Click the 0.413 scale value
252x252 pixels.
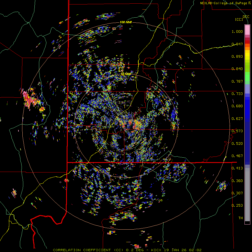237,168
